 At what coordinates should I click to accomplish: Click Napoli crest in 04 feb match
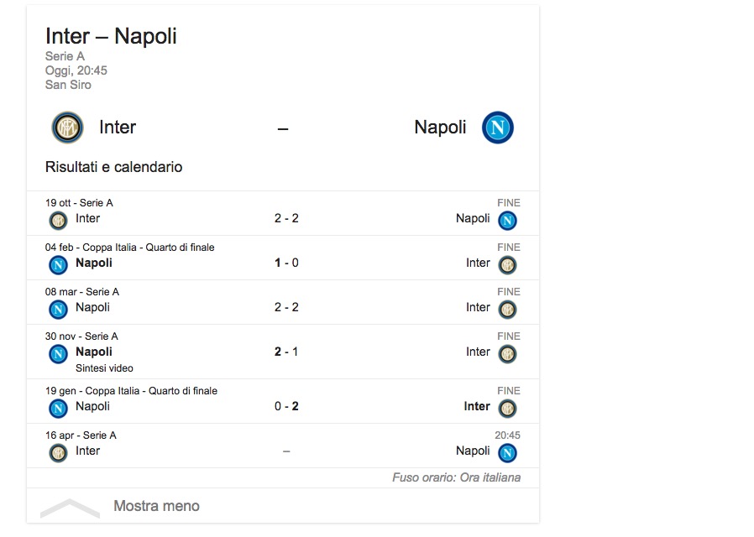(58, 265)
